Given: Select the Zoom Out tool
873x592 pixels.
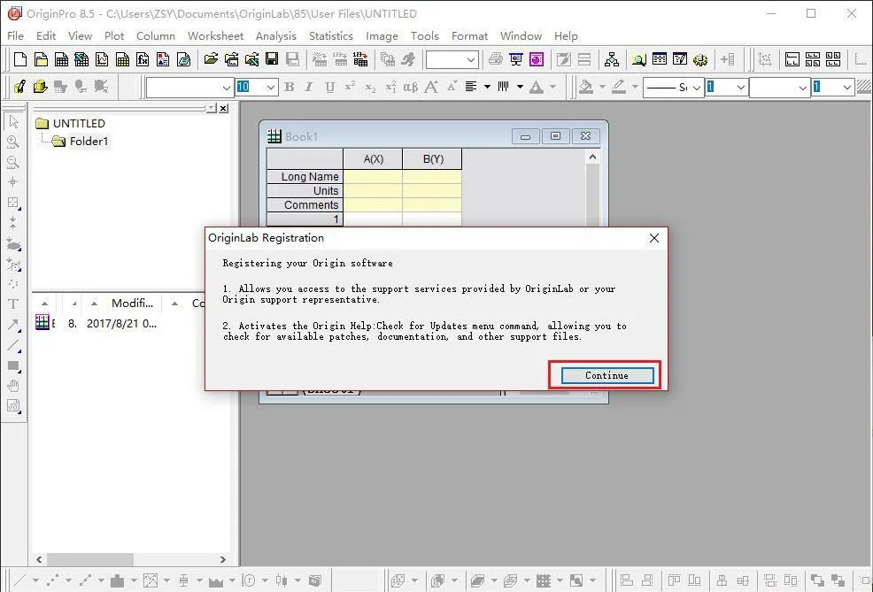Looking at the screenshot, I should (13, 162).
